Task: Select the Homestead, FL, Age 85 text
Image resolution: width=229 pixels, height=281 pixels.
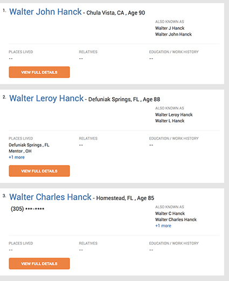Action: 125,198
